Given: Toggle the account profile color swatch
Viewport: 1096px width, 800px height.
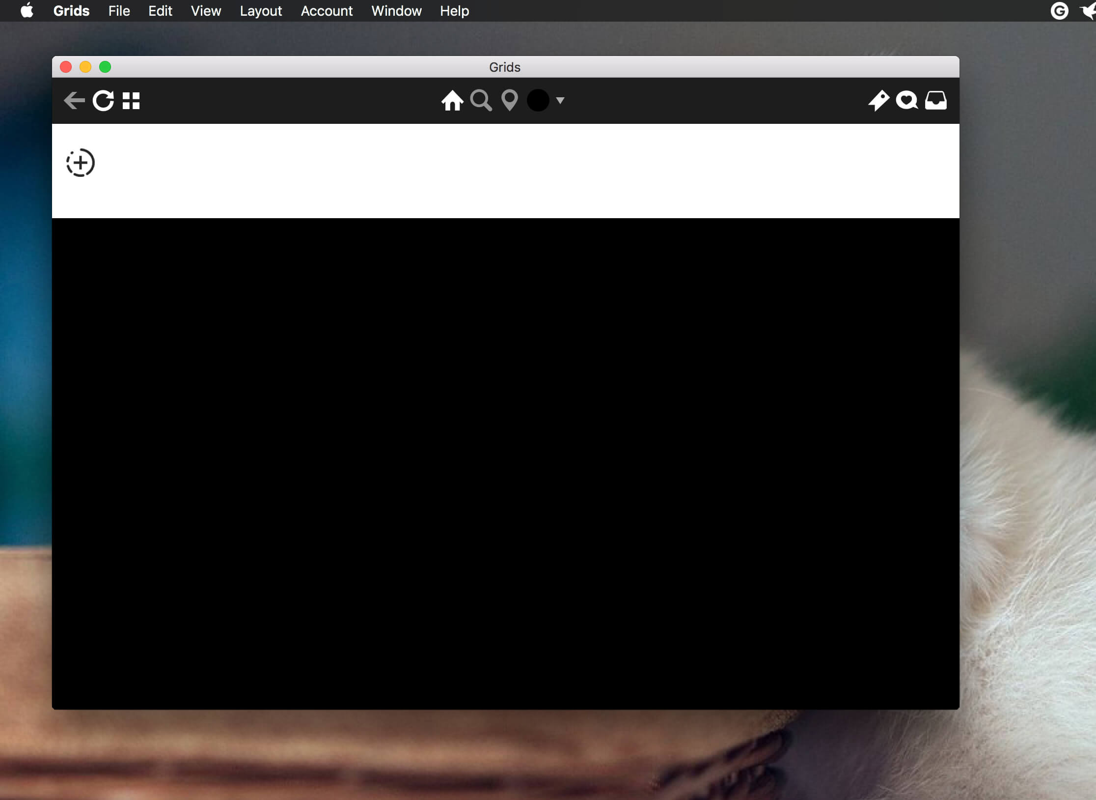Looking at the screenshot, I should pos(538,101).
